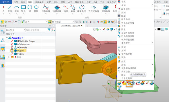Select the 点 (point) sketch tool
Image resolution: width=169 pixels, height=102 pixels.
[3, 9]
